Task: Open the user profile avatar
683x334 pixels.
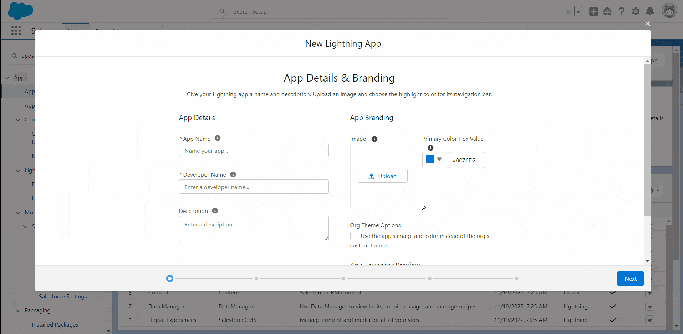Action: 669,11
